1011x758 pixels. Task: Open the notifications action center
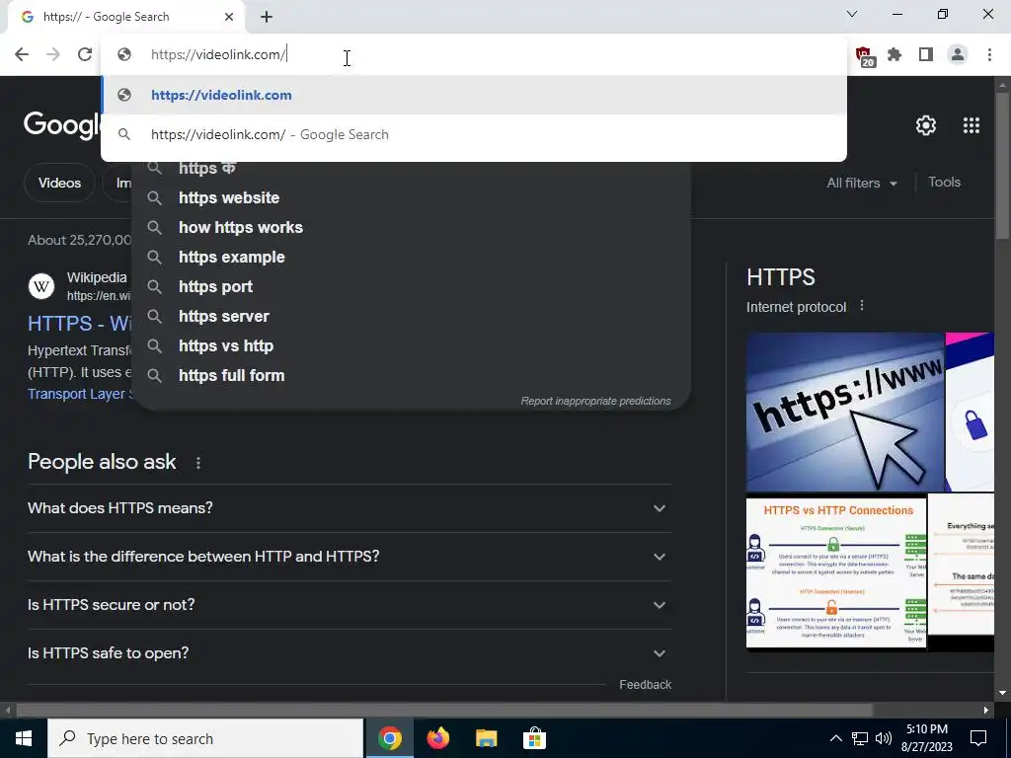pyautogui.click(x=978, y=738)
